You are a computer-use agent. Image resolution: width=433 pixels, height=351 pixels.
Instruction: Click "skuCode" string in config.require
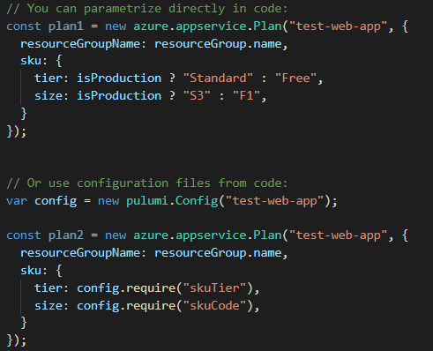[x=214, y=306]
